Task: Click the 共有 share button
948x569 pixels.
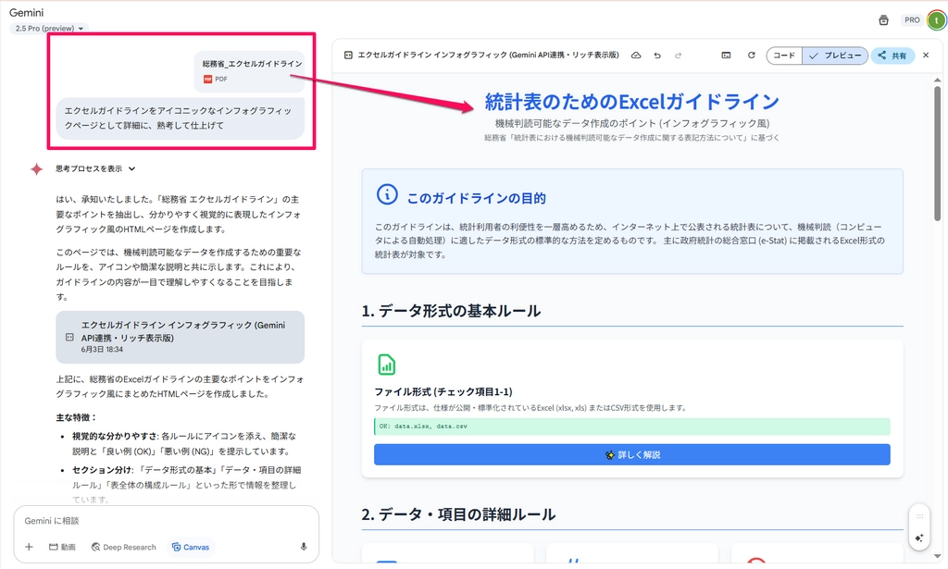Action: (x=892, y=56)
